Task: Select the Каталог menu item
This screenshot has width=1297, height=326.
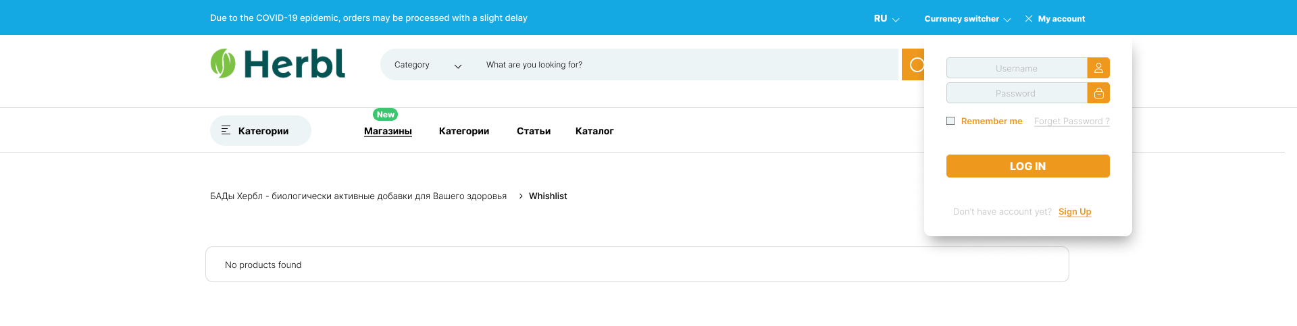Action: pos(594,131)
